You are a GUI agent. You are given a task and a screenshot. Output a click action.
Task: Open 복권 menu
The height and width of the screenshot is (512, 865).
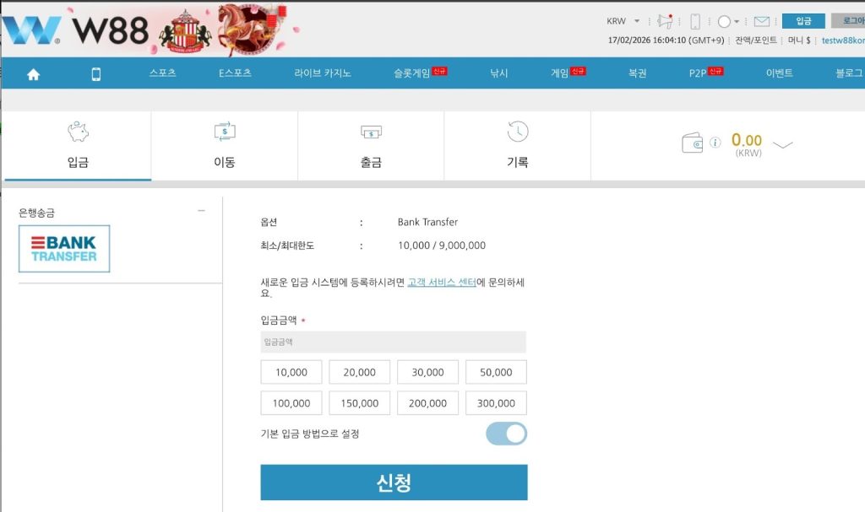point(637,73)
